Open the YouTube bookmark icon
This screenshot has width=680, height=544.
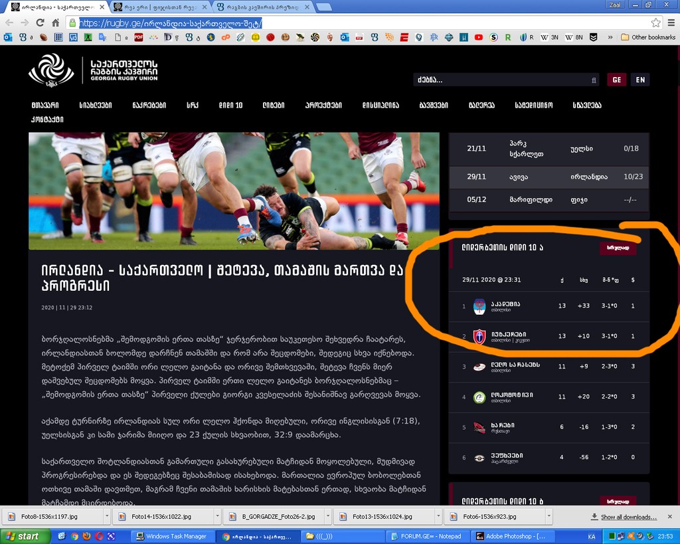[478, 37]
